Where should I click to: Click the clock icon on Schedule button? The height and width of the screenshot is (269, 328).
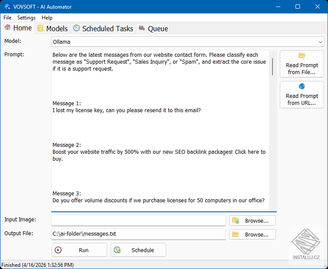point(117,250)
